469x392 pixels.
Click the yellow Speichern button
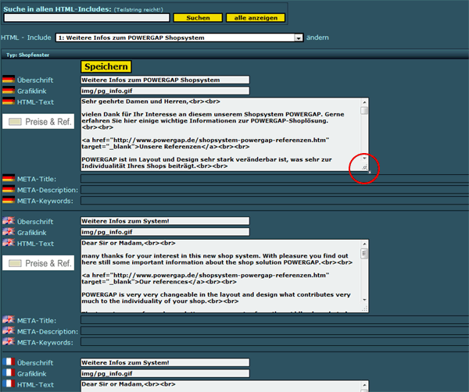[x=106, y=66]
